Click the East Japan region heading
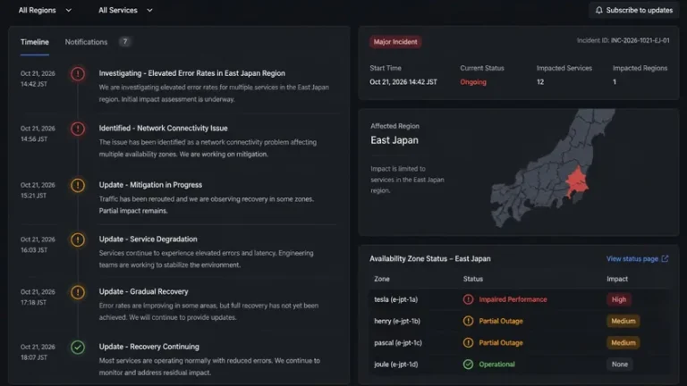687x386 pixels. 394,140
